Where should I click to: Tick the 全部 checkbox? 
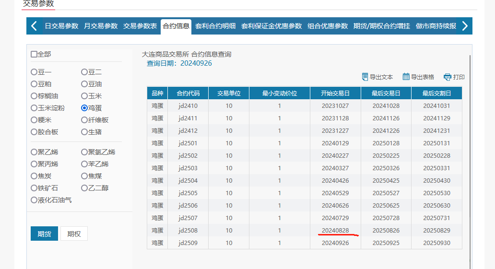click(x=34, y=54)
